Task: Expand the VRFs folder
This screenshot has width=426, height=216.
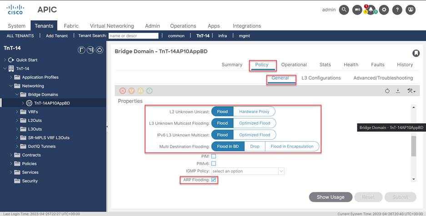Action: [17, 112]
